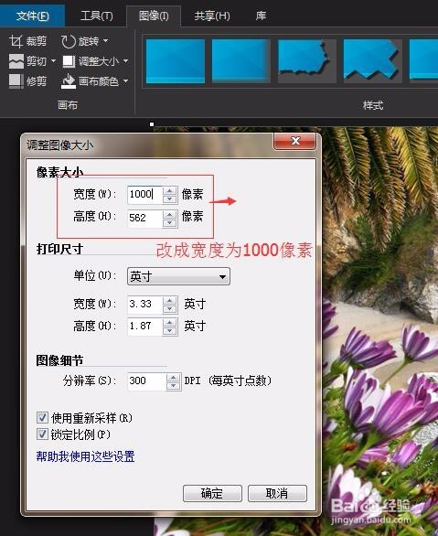Decrease pixel width with down spinner
Viewport: 438px width, 536px height.
[170, 199]
